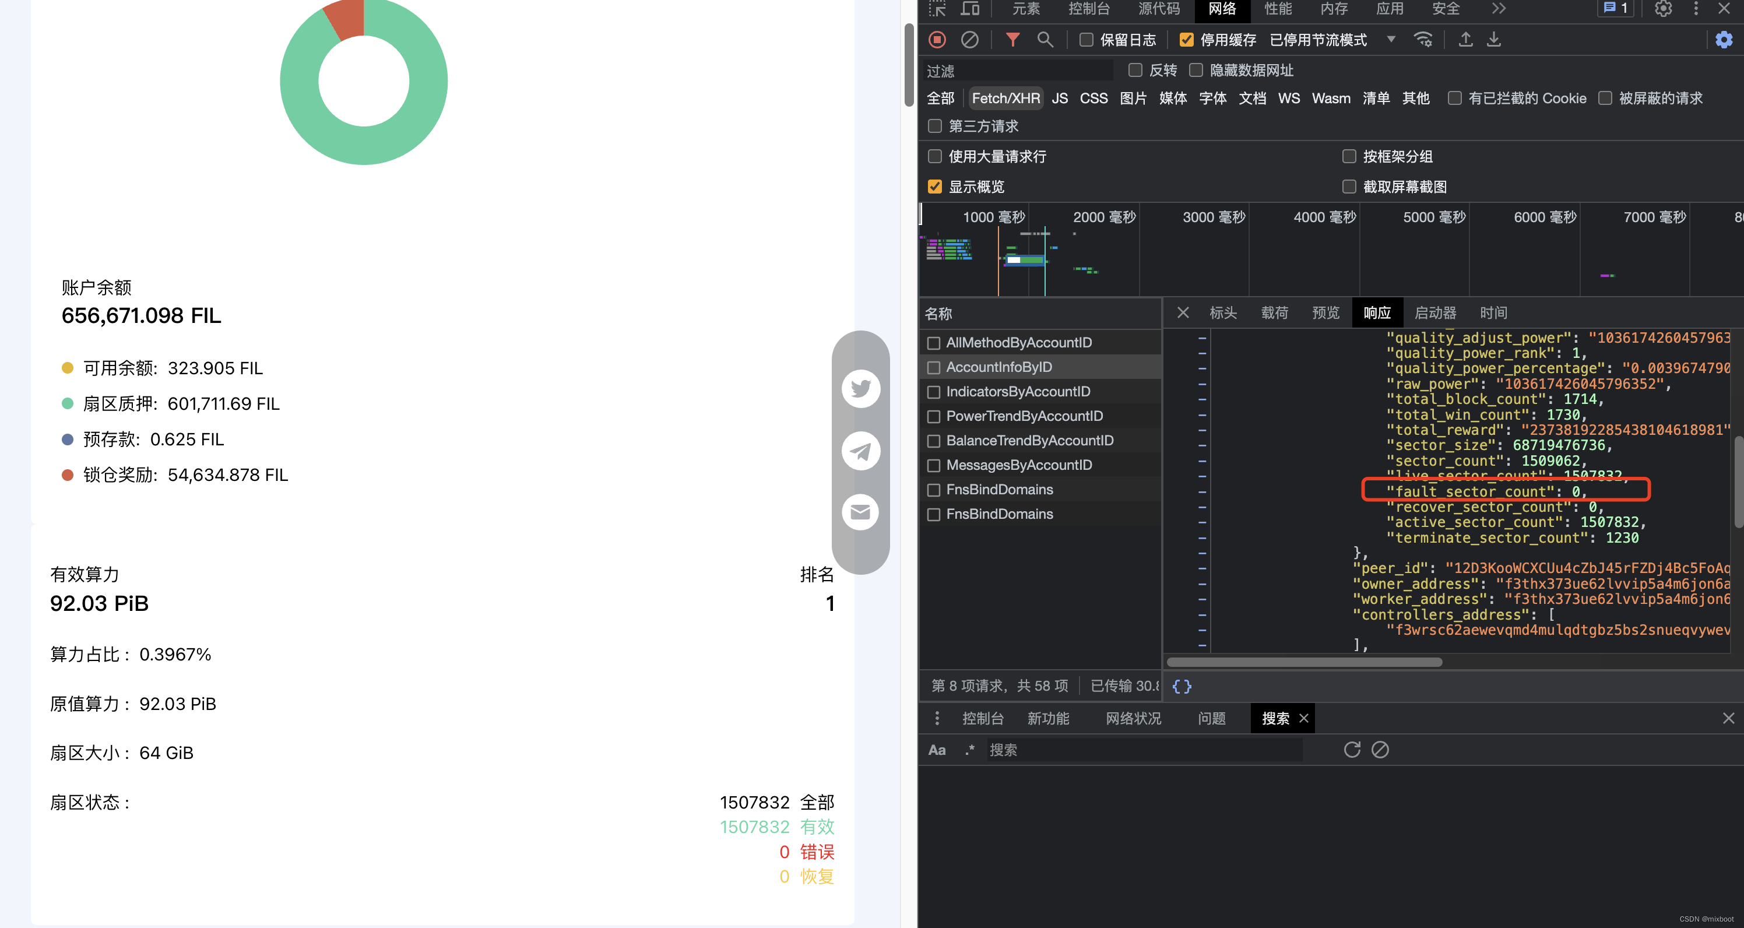Open DevTools three-dot customize menu
The width and height of the screenshot is (1744, 928).
pyautogui.click(x=1696, y=8)
